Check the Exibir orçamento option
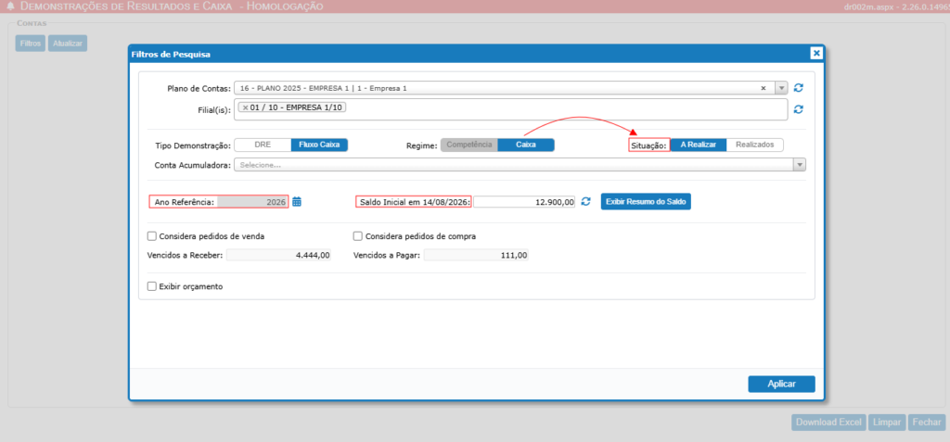This screenshot has height=442, width=950. pyautogui.click(x=152, y=286)
